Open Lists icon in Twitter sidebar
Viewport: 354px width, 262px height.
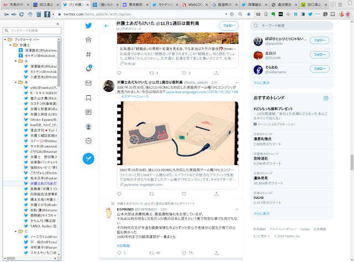click(88, 112)
